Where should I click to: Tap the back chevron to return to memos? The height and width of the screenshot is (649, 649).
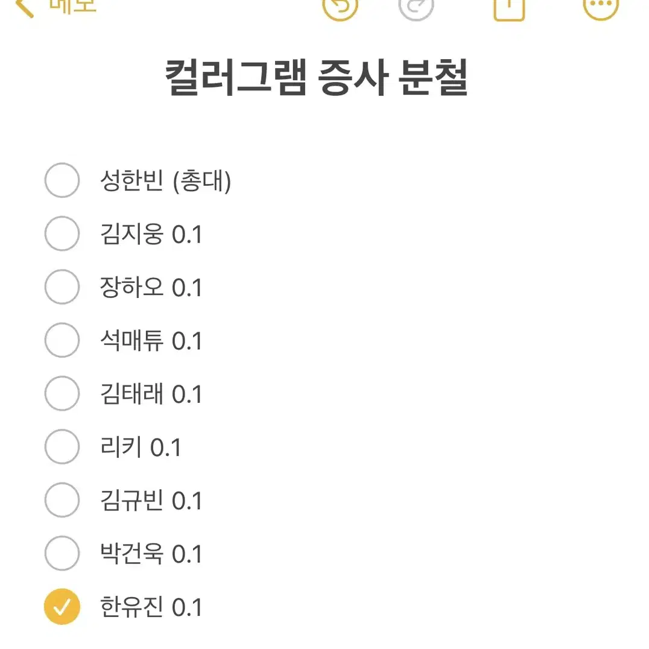point(24,7)
